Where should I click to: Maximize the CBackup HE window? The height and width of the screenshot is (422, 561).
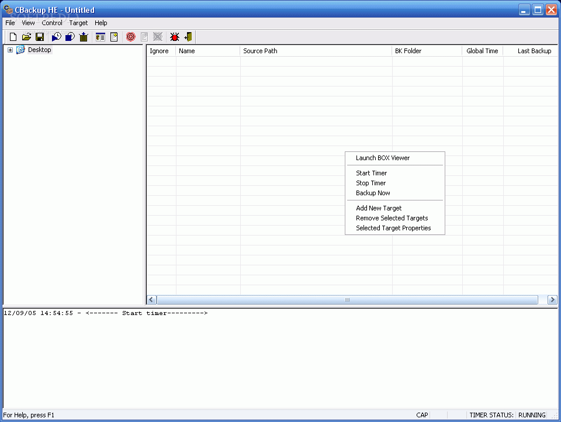pos(538,10)
